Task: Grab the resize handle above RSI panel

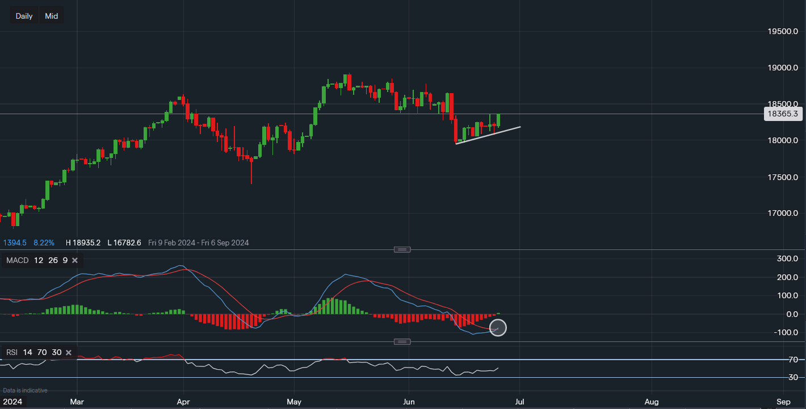Action: 402,341
